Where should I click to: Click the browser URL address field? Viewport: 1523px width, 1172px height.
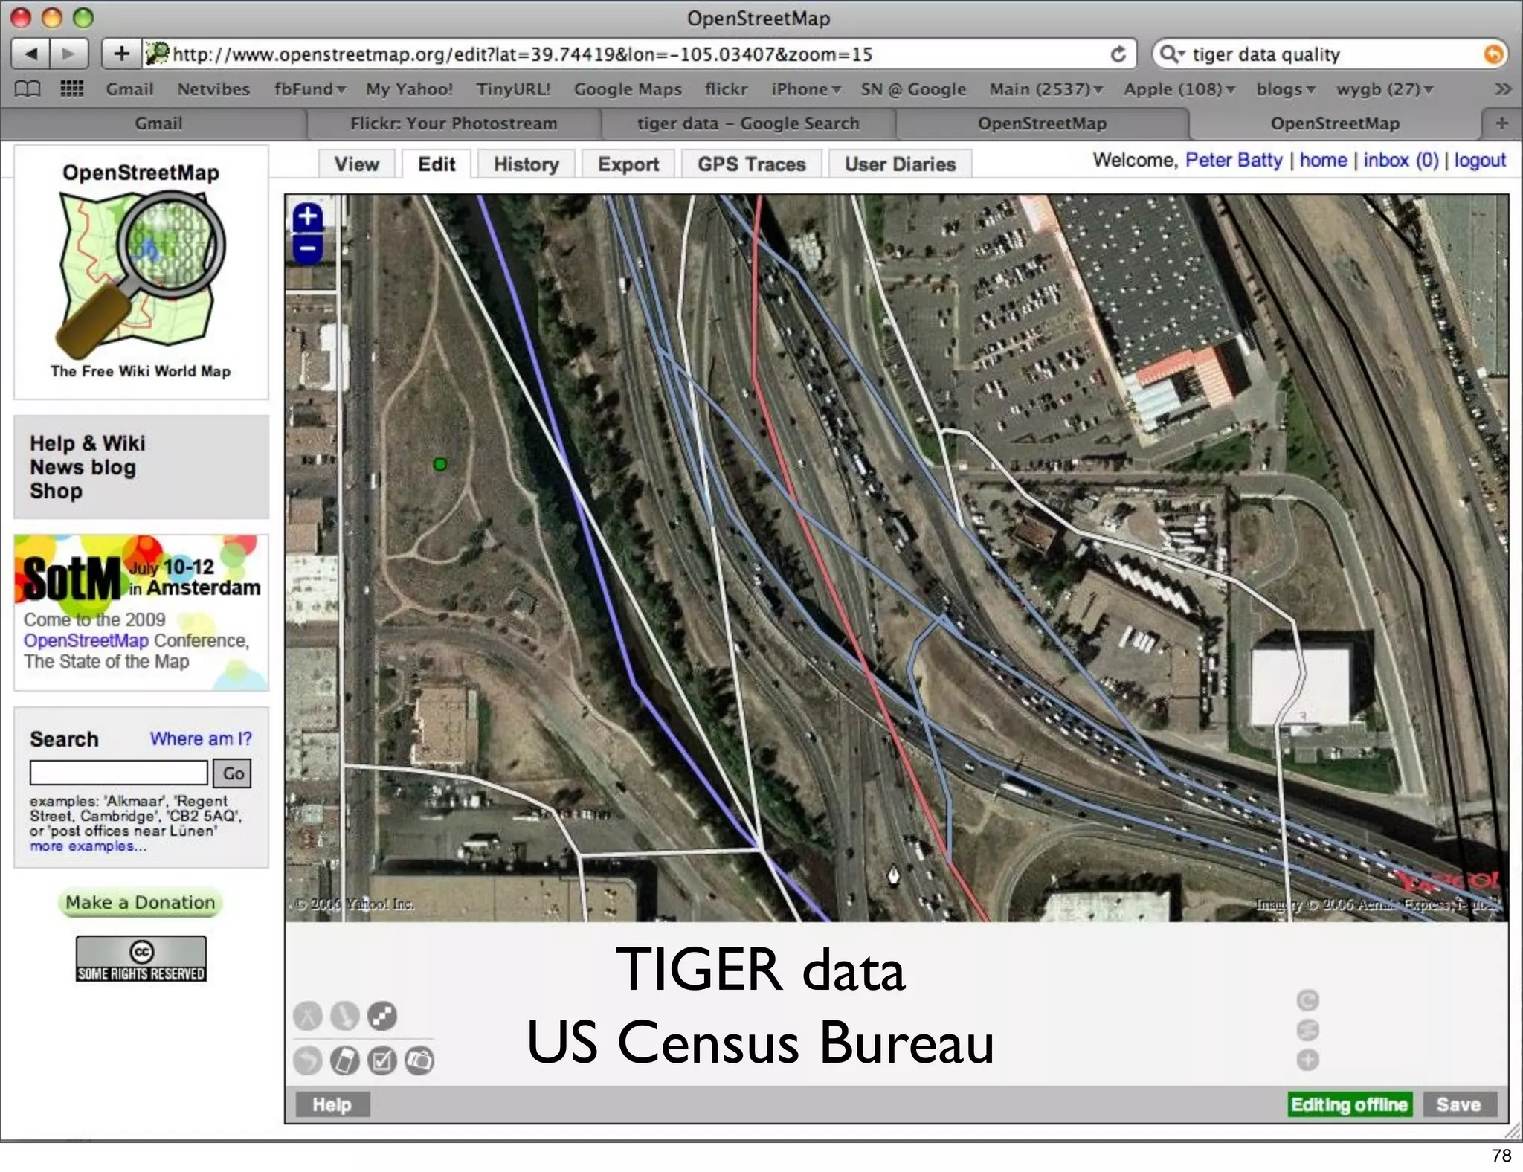click(x=625, y=54)
